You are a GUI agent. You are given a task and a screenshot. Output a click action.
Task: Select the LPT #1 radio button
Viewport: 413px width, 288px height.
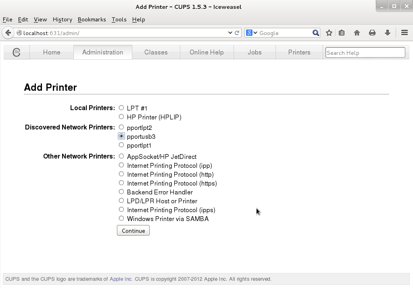pos(121,108)
